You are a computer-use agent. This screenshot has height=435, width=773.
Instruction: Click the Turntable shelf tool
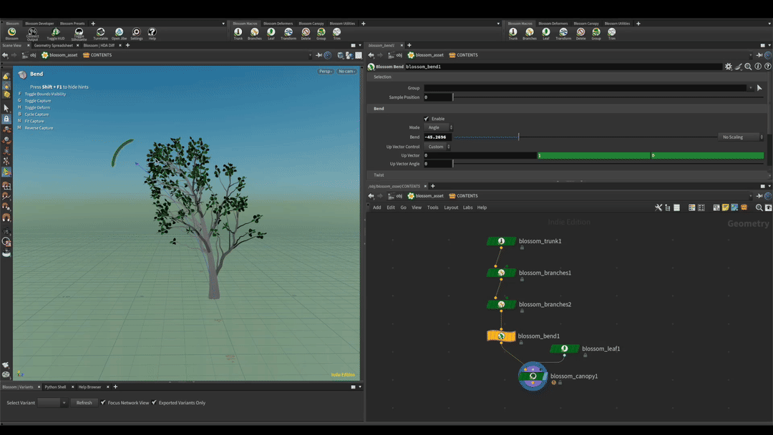[100, 33]
